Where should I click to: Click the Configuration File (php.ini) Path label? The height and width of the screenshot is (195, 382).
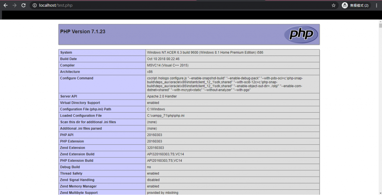coord(85,109)
